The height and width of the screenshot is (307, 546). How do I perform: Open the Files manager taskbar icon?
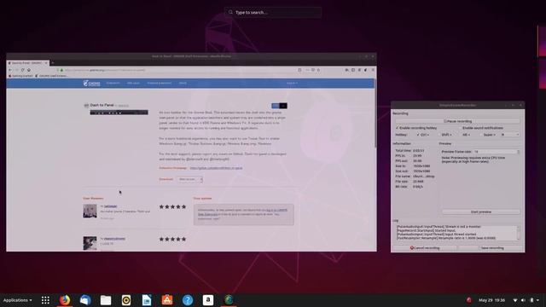(106, 300)
